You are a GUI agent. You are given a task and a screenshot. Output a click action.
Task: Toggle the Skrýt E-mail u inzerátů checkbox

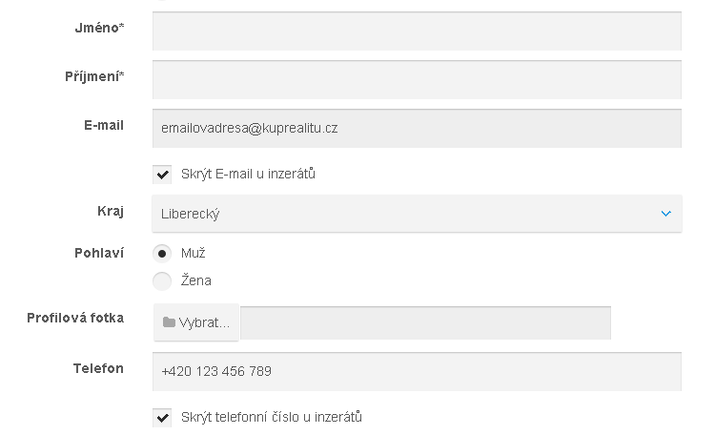tap(162, 175)
